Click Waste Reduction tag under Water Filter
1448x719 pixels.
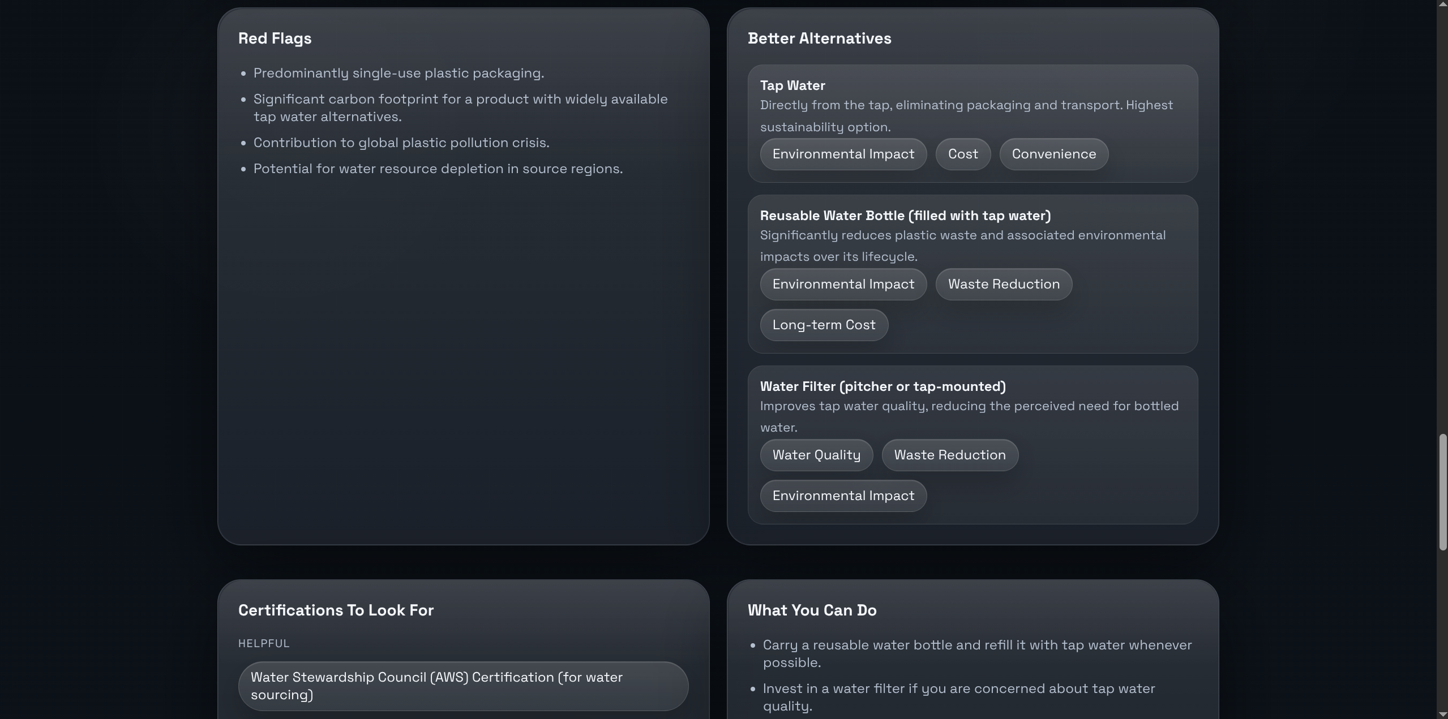pos(949,455)
